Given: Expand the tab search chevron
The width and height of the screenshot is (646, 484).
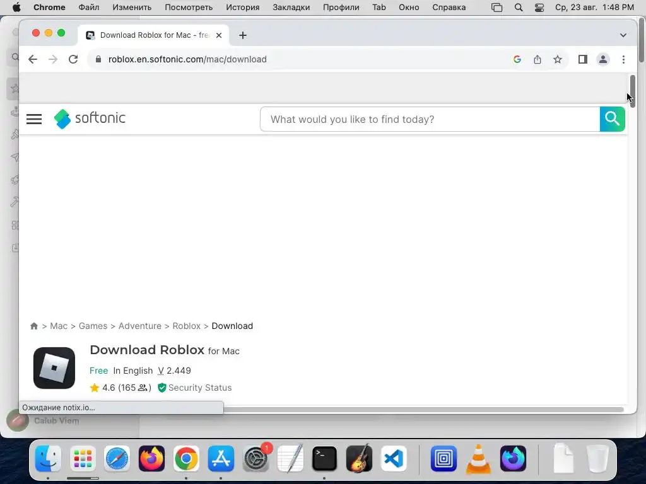Looking at the screenshot, I should 623,35.
